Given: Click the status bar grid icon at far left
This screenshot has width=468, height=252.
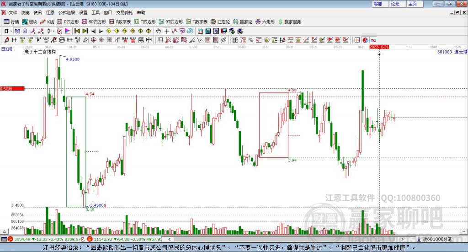Looking at the screenshot, I should (4, 239).
